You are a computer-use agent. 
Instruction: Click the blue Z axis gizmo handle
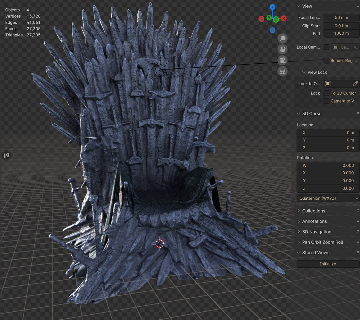click(x=272, y=7)
